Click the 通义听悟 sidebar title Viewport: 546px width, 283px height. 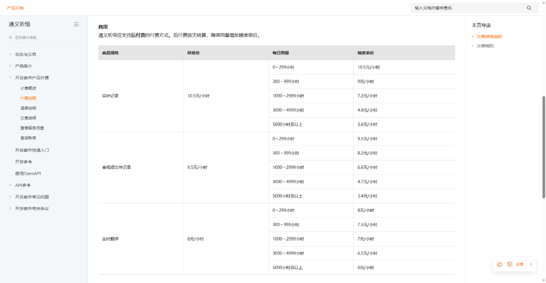coord(20,24)
